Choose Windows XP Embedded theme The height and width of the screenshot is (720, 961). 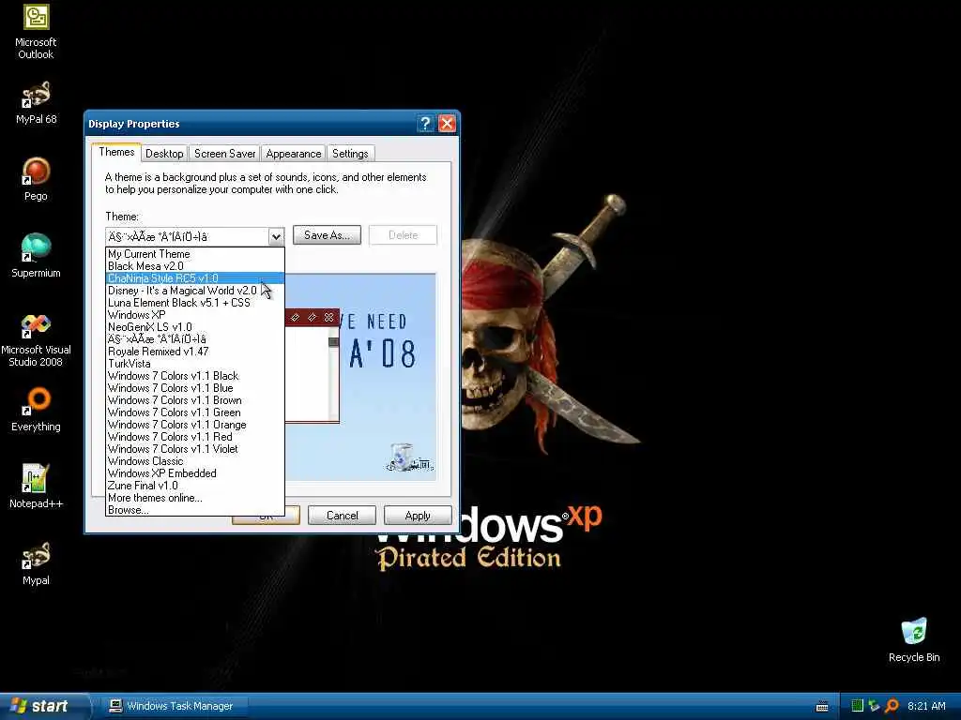pyautogui.click(x=195, y=473)
